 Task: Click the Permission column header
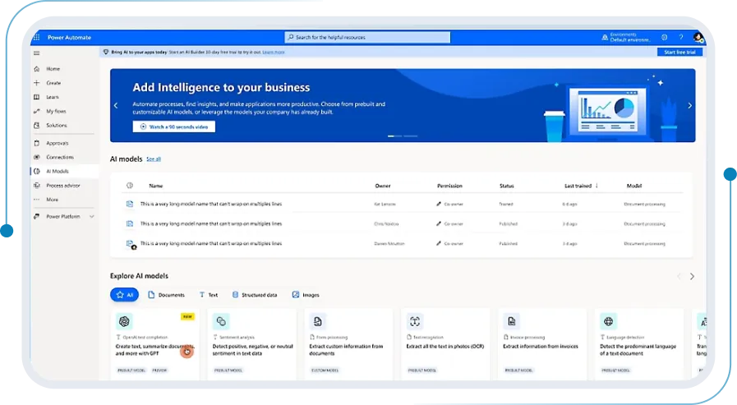click(x=449, y=186)
